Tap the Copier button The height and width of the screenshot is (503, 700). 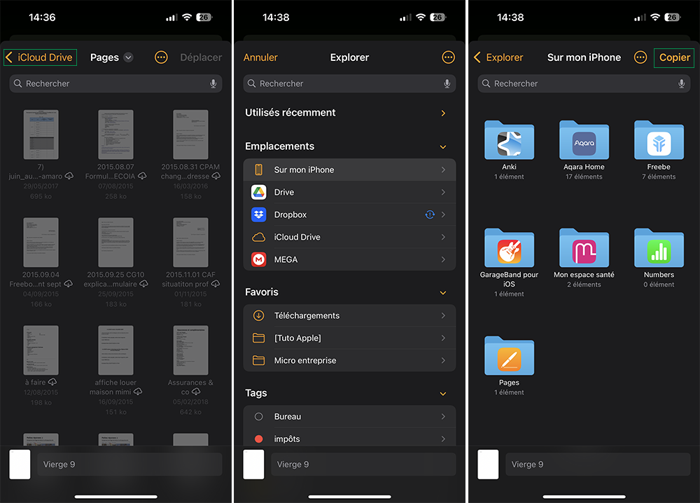tap(674, 57)
